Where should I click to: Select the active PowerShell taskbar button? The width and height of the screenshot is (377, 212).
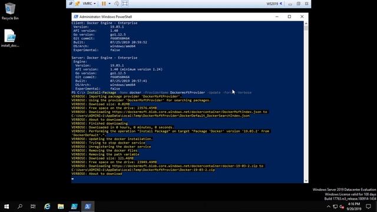[88, 207]
